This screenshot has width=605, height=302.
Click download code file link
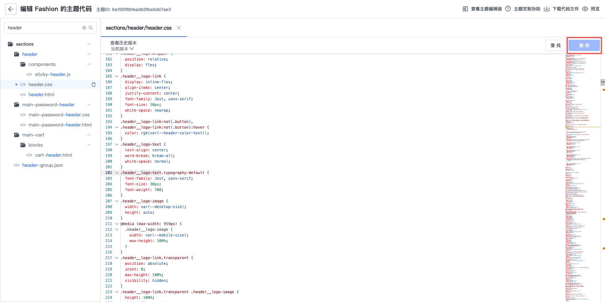[565, 9]
